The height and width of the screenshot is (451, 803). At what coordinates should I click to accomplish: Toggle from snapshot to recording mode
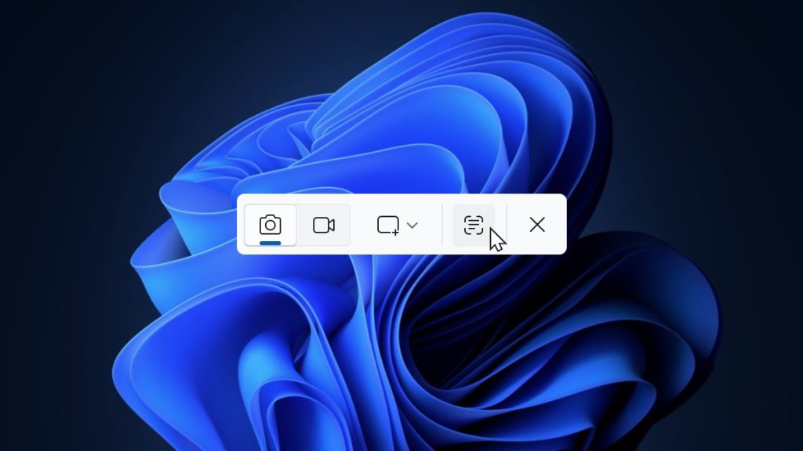click(x=323, y=225)
